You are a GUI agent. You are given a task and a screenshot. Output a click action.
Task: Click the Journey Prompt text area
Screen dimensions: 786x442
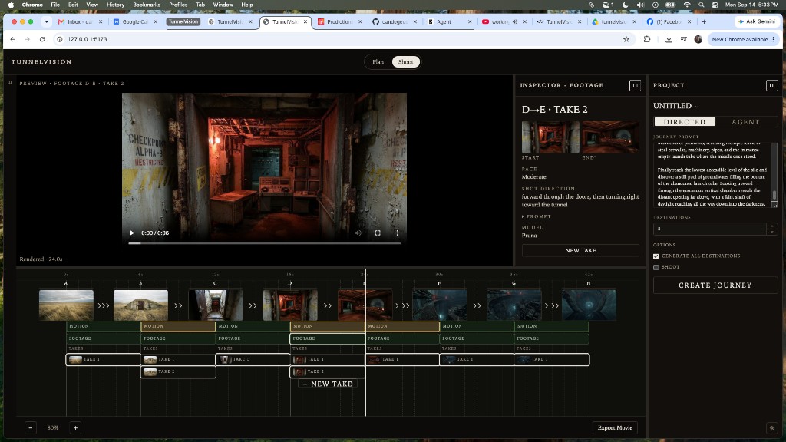[x=712, y=174]
